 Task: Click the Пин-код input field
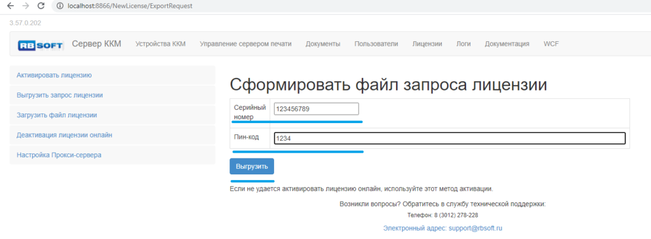click(449, 138)
